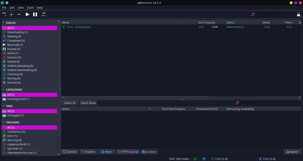
Task: Filter by coppersurfer.tk (1) tracker
Action: 29,144
